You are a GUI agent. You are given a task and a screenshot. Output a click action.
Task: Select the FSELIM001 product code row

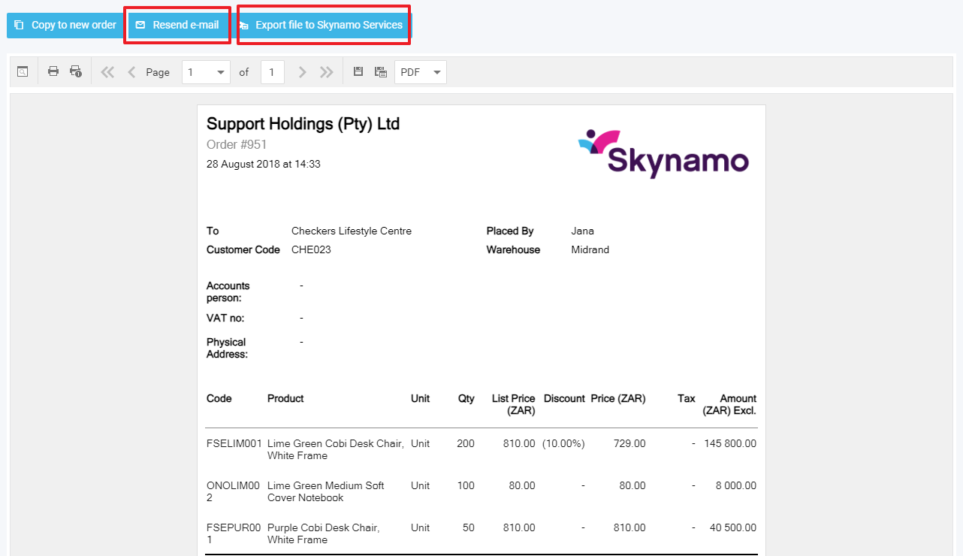234,443
